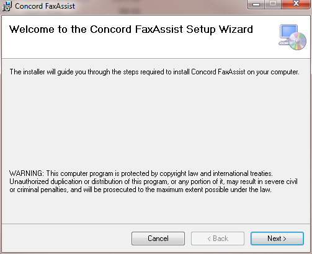Viewport: 312px width, 254px height.
Task: Click empty white space in the header banner
Action: tap(145, 48)
